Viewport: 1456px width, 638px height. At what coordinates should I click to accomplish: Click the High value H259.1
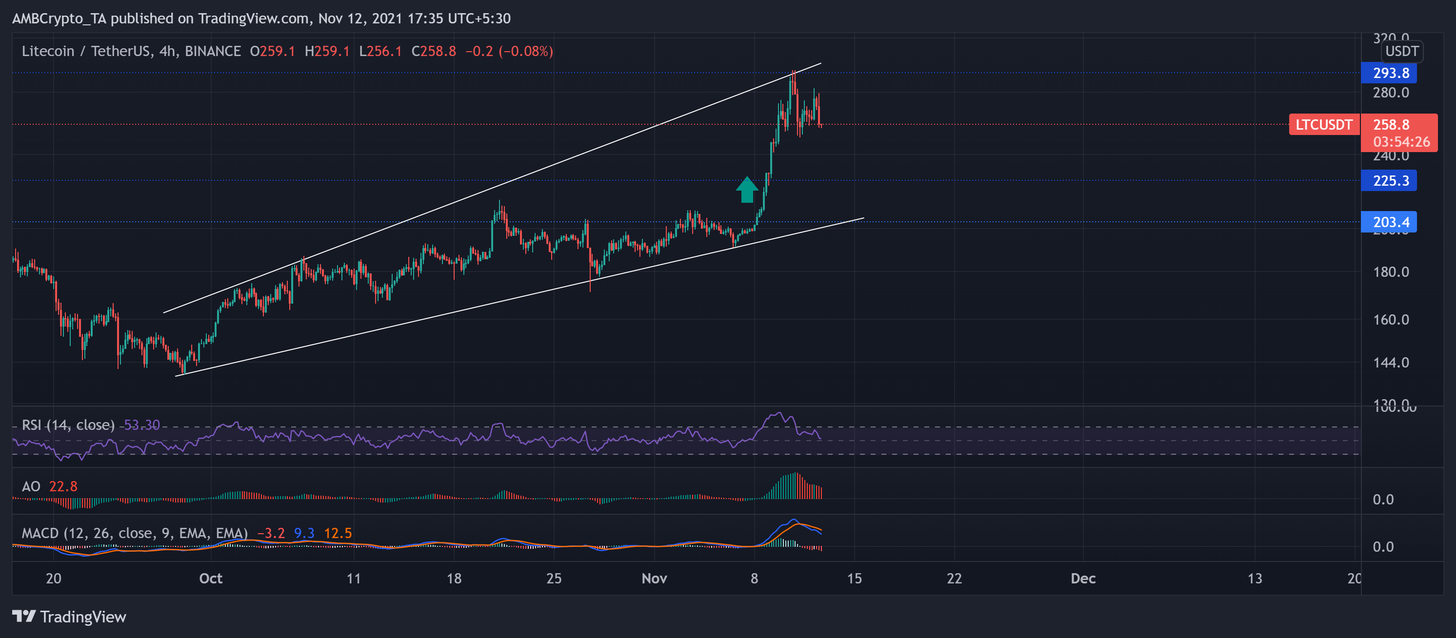pyautogui.click(x=327, y=51)
